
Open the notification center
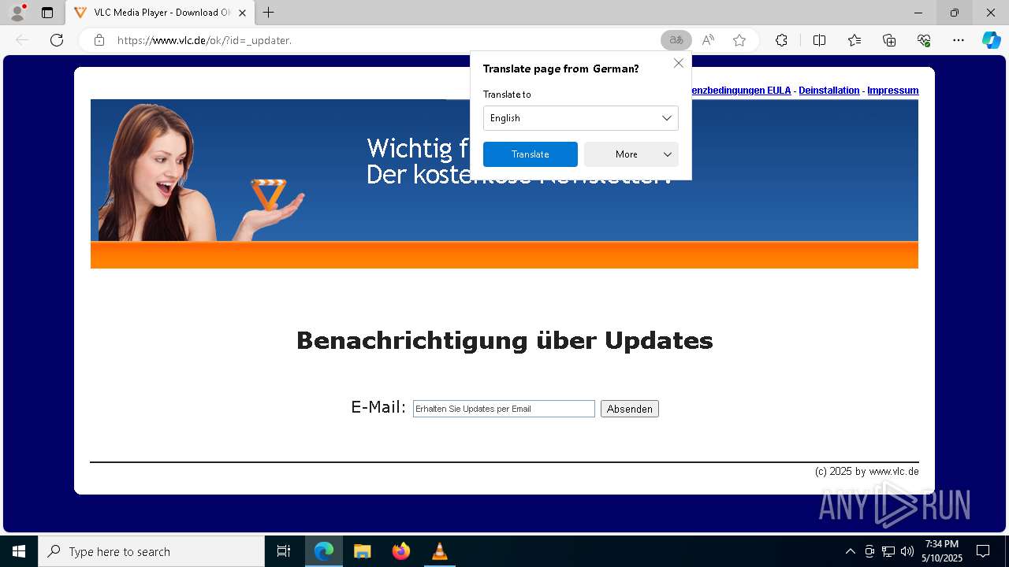click(983, 551)
